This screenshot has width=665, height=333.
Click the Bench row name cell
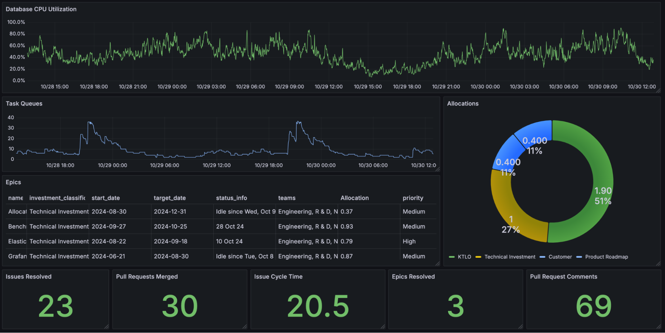point(17,226)
